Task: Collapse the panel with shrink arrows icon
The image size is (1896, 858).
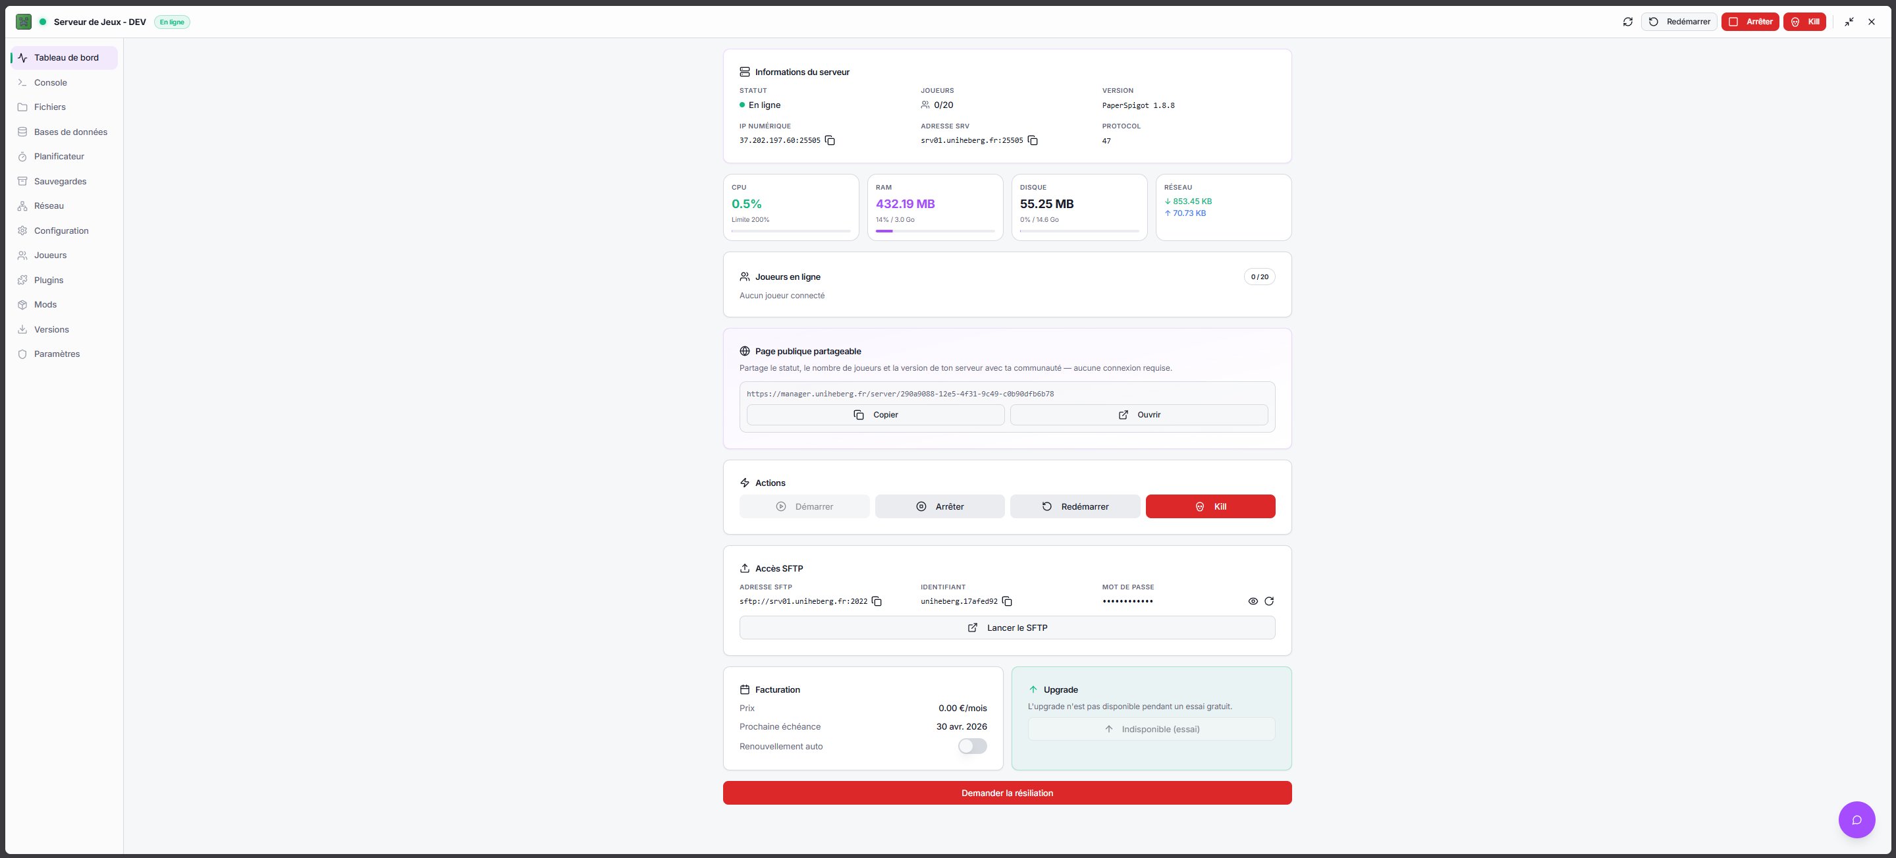Action: (x=1849, y=22)
